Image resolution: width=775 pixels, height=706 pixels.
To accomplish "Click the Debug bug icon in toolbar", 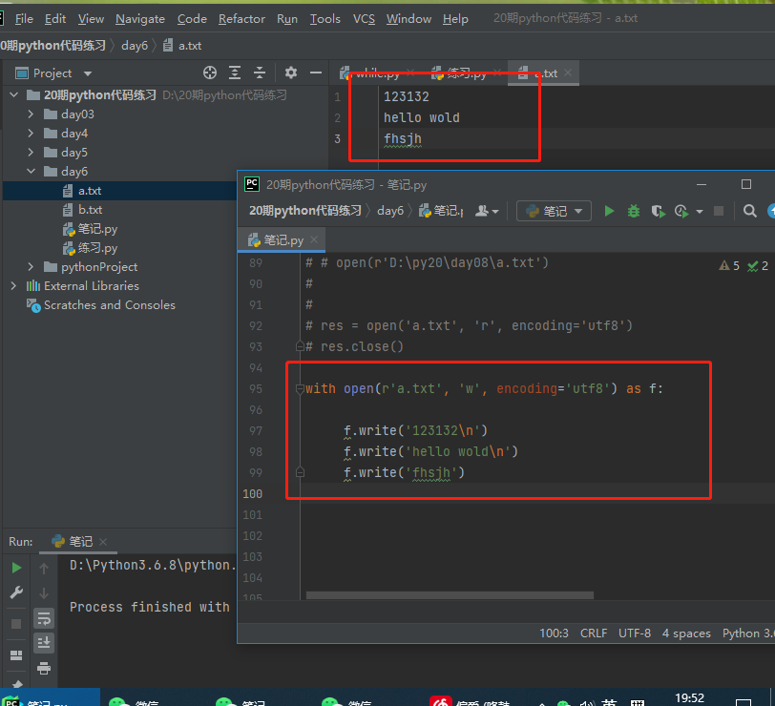I will click(x=633, y=212).
